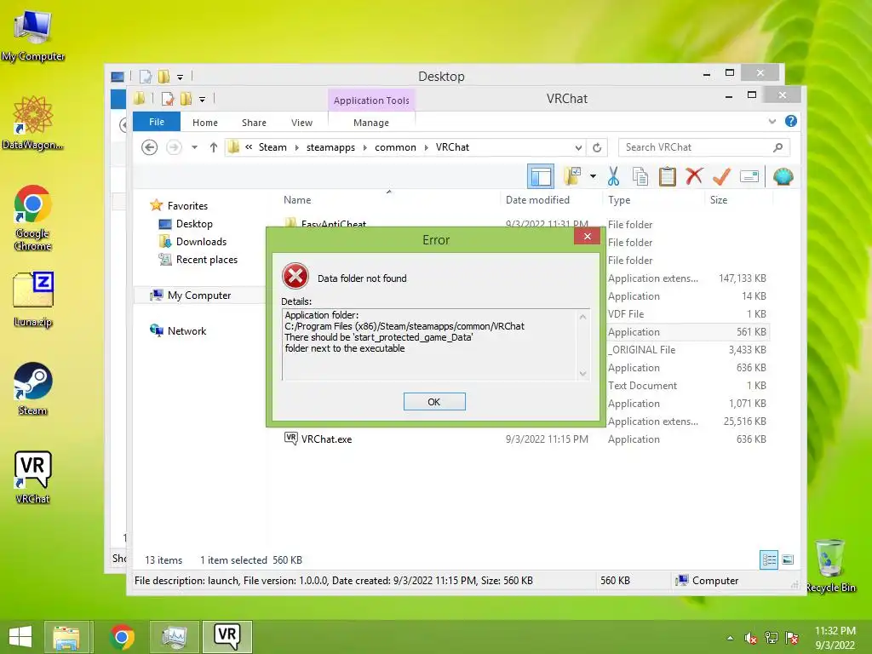
Task: Click the orange checkmark Properties icon
Action: click(721, 177)
